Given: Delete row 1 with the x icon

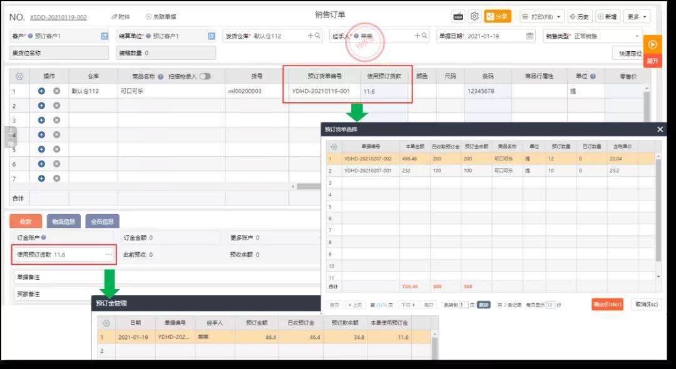Looking at the screenshot, I should point(56,91).
